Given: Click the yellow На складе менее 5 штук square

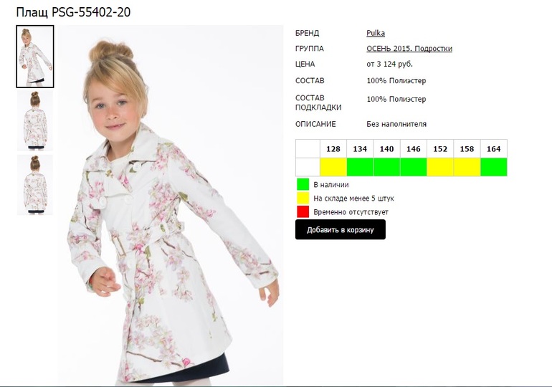Looking at the screenshot, I should coord(303,198).
